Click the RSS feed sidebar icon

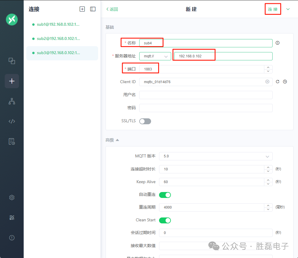click(12, 217)
